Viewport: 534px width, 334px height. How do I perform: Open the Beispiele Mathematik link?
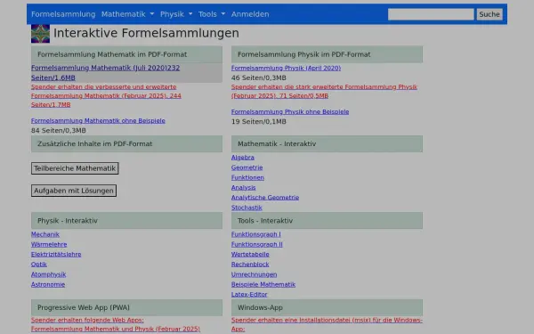pos(263,284)
